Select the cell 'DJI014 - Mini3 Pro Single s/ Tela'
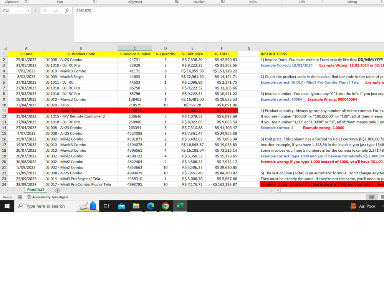This screenshot has width=384, height=288. pyautogui.click(x=81, y=179)
